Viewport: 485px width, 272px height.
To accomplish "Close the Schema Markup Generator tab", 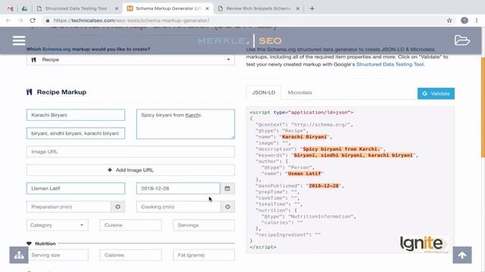I will pos(207,8).
